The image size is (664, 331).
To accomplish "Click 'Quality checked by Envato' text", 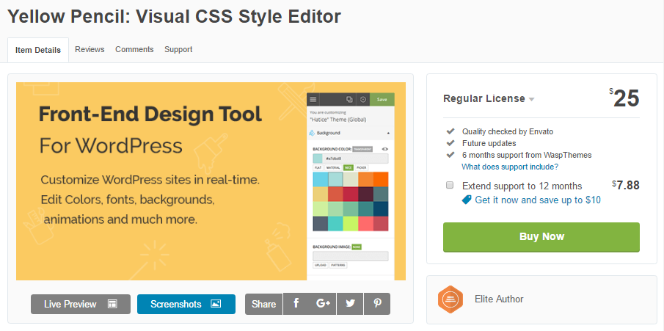I will [507, 131].
